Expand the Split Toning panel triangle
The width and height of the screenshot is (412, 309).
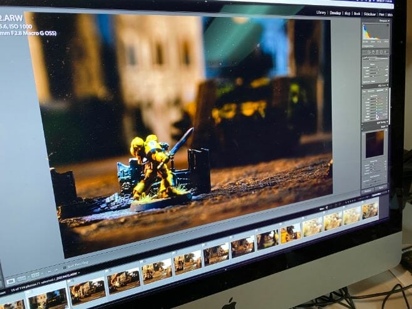pos(387,122)
